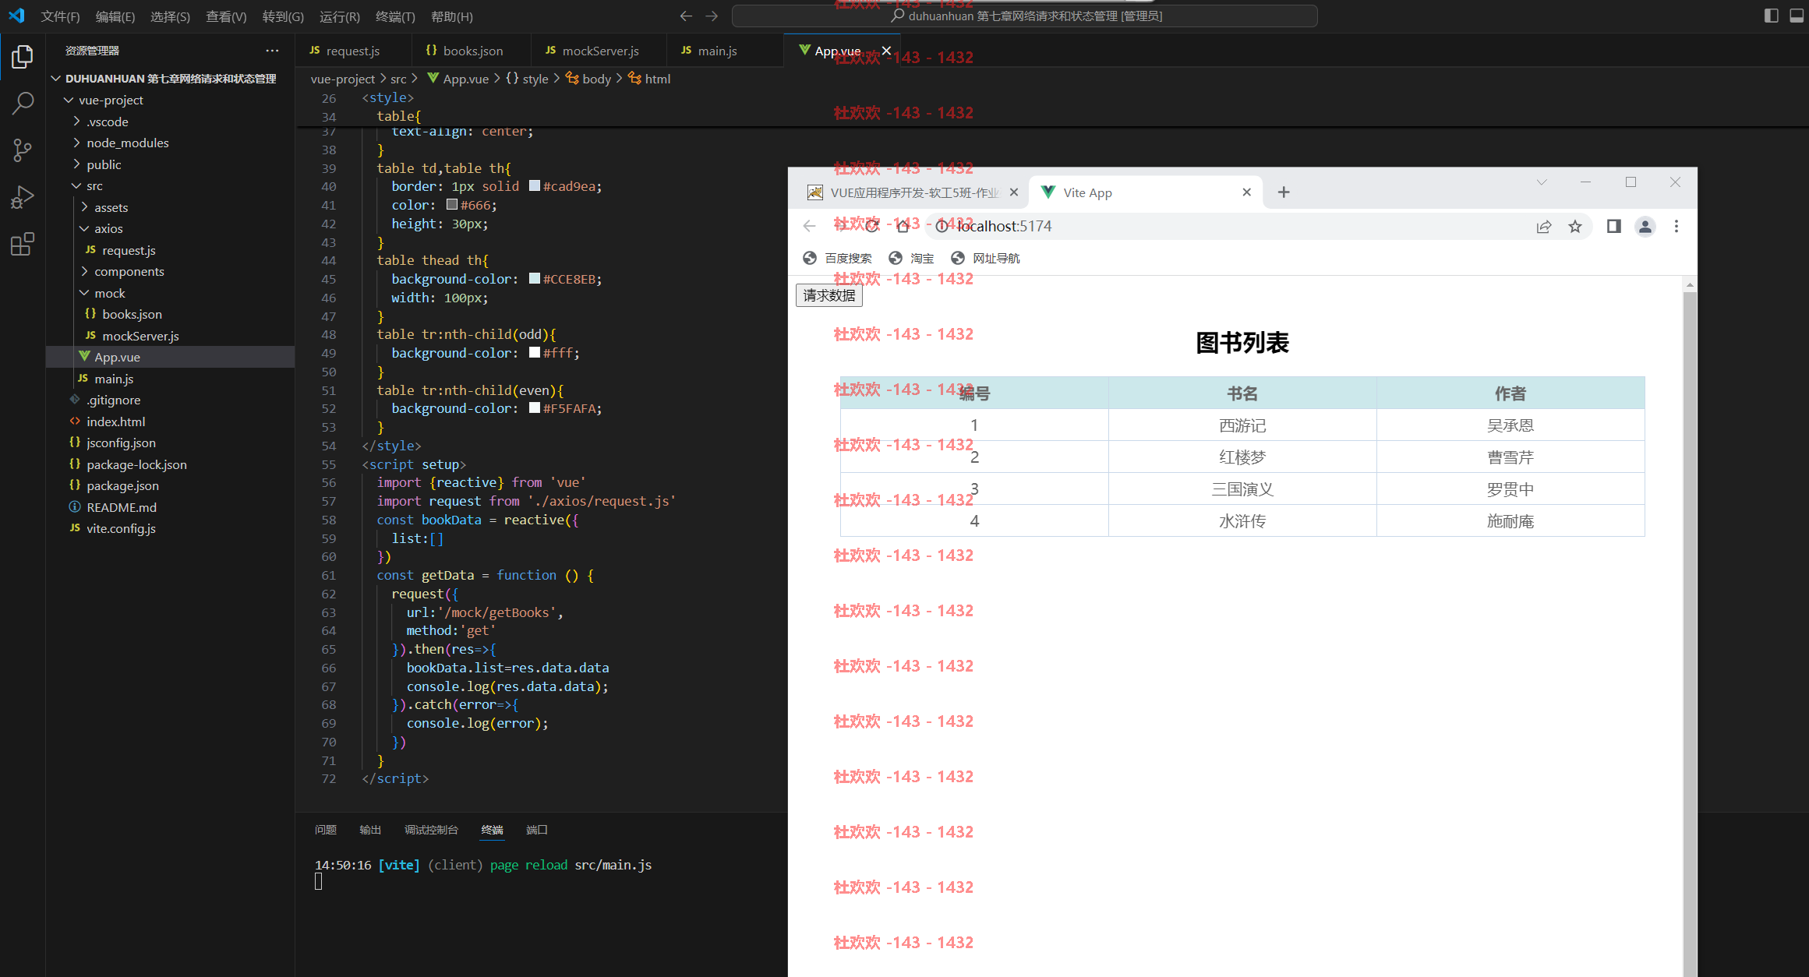Open the Search view in activity bar
Viewport: 1809px width, 977px height.
pos(23,103)
